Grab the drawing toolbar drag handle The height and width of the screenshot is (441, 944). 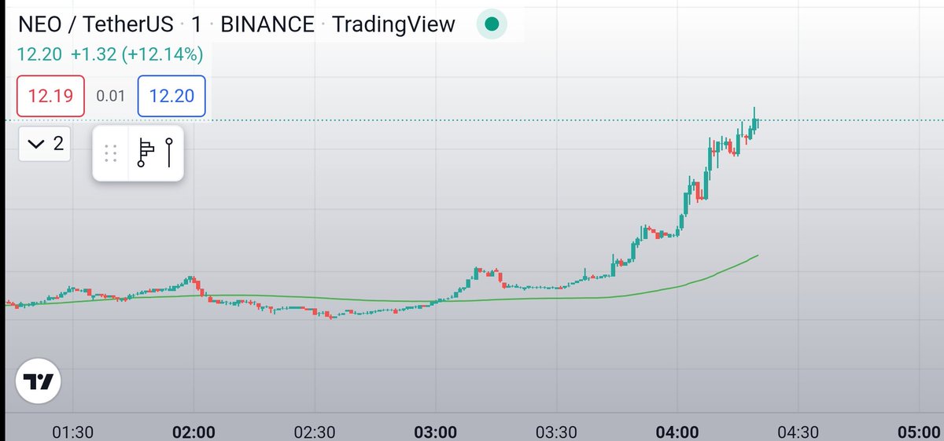pyautogui.click(x=111, y=153)
